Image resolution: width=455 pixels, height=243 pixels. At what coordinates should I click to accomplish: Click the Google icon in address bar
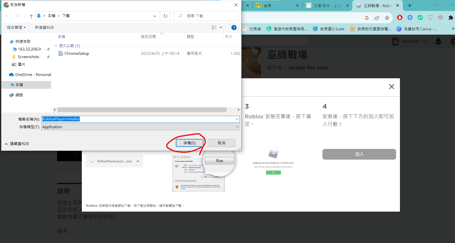367,18
